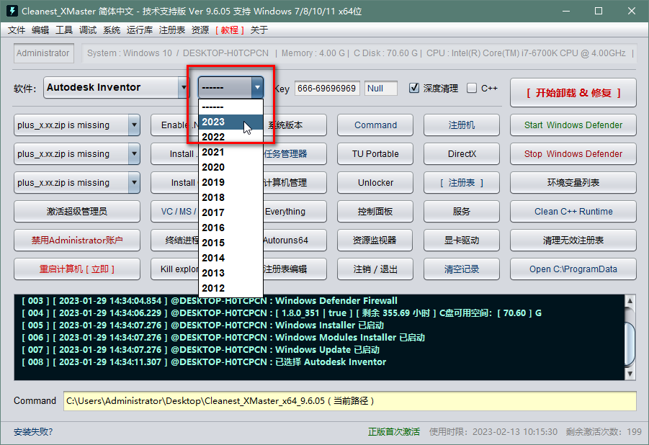Open the 调试 menu
The height and width of the screenshot is (445, 649).
coord(88,30)
